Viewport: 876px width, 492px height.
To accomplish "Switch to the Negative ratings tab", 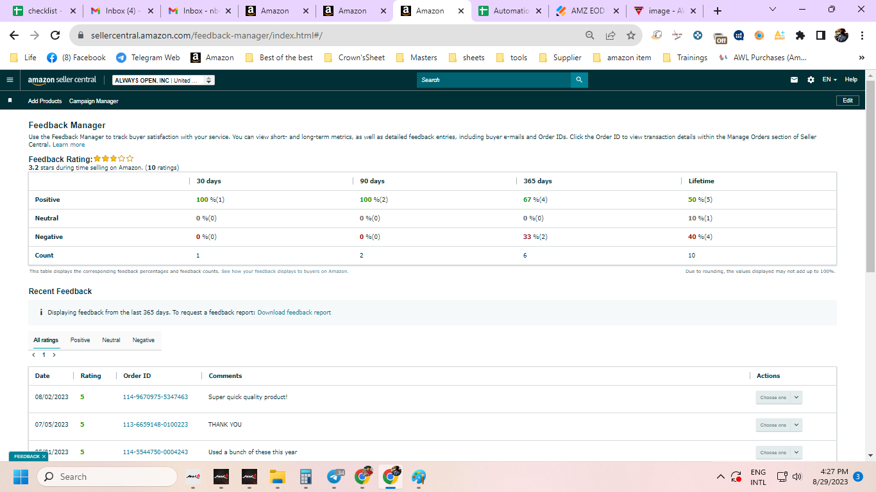I will point(144,340).
